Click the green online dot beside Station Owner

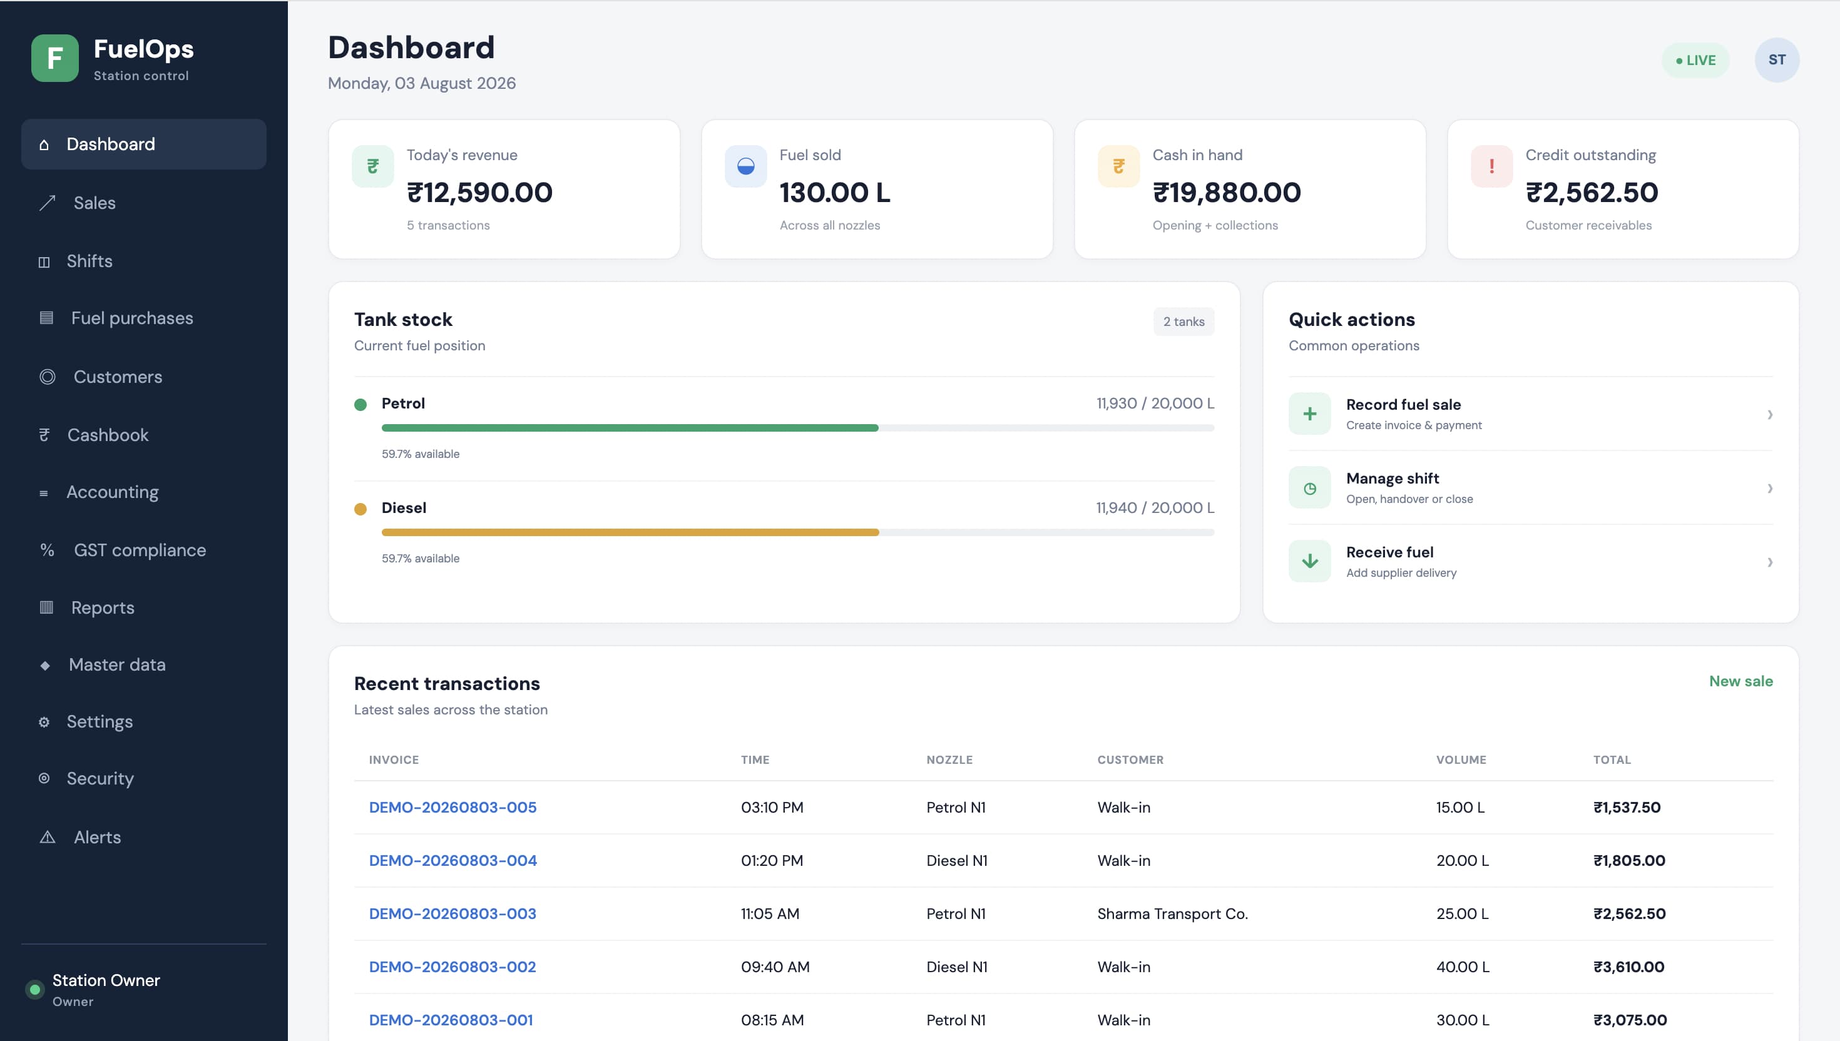click(34, 990)
